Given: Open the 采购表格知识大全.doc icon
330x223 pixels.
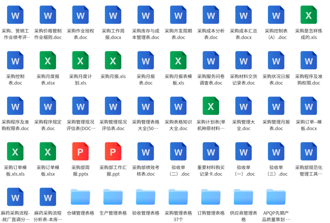Looking at the screenshot, I should (x=178, y=106).
